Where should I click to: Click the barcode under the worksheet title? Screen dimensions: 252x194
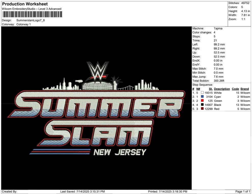(32, 15)
